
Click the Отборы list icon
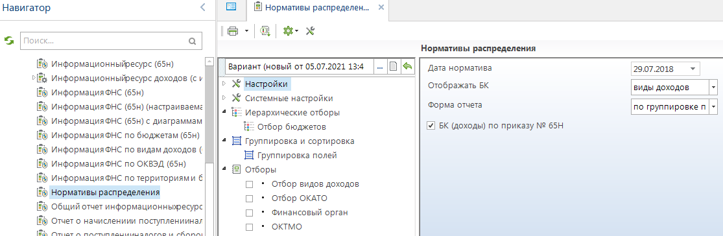(237, 170)
